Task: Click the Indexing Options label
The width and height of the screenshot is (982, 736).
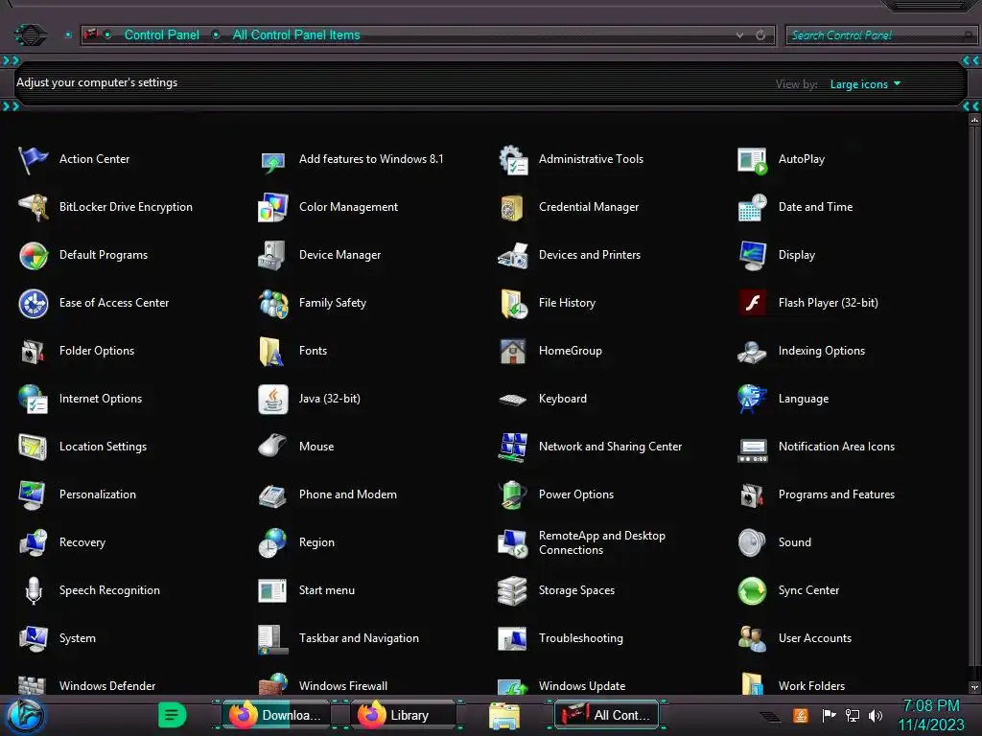Action: point(822,351)
